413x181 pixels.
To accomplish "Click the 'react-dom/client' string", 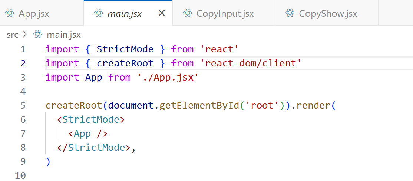I will (250, 63).
